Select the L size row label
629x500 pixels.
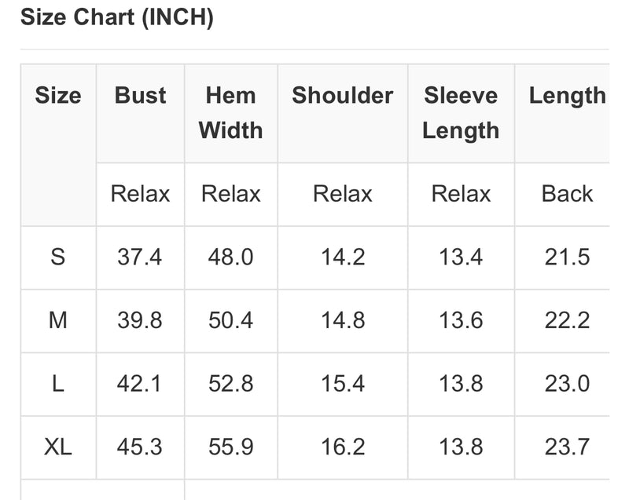57,384
